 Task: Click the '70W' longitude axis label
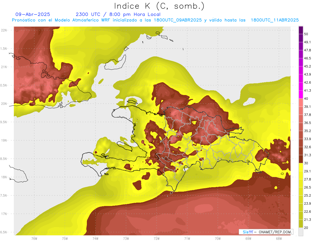click(218, 238)
